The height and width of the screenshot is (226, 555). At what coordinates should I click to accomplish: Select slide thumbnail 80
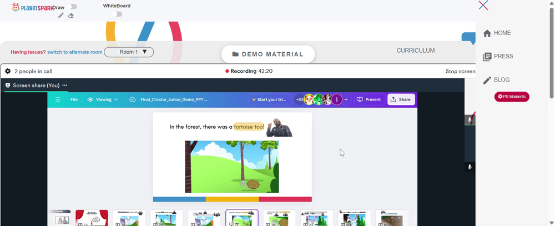click(354, 218)
